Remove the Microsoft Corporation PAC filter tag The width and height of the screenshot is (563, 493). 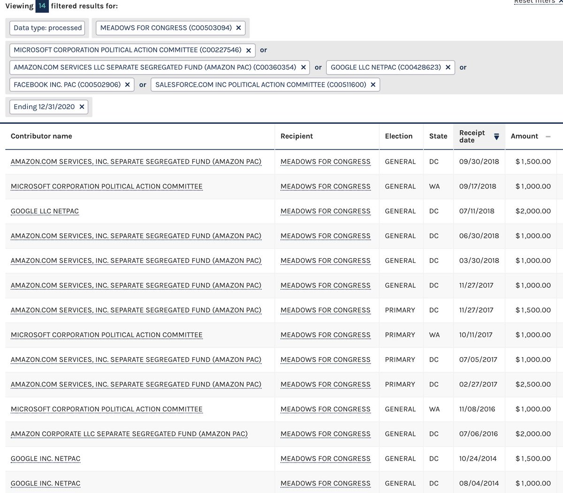pyautogui.click(x=249, y=50)
